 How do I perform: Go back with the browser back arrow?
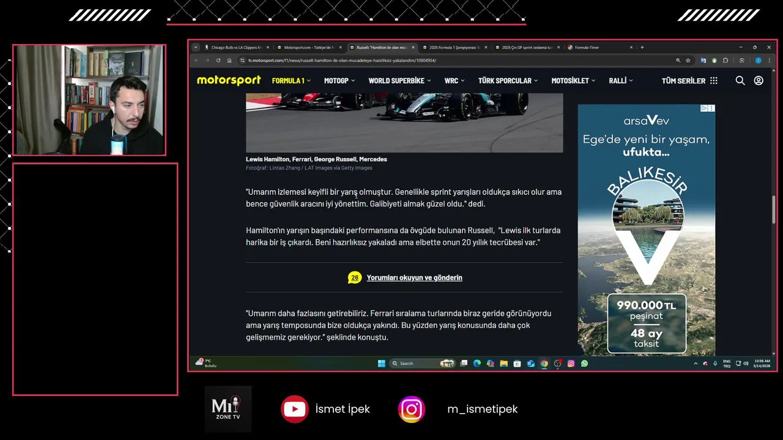click(196, 61)
